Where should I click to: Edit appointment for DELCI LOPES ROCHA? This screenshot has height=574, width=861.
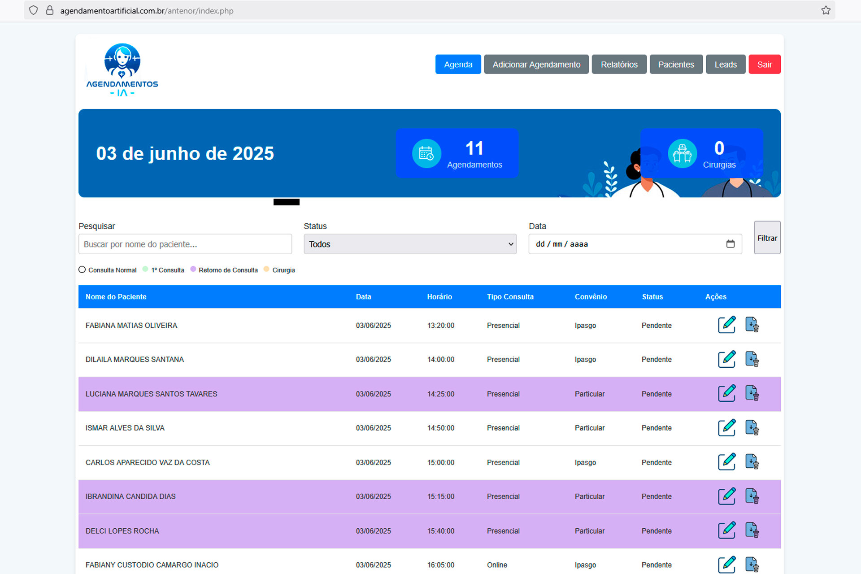pyautogui.click(x=726, y=531)
